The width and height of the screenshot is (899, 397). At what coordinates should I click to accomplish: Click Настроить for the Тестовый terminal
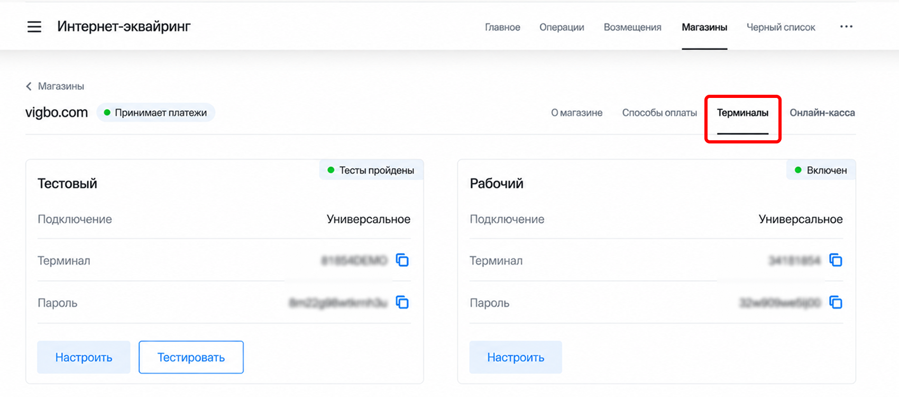point(84,357)
